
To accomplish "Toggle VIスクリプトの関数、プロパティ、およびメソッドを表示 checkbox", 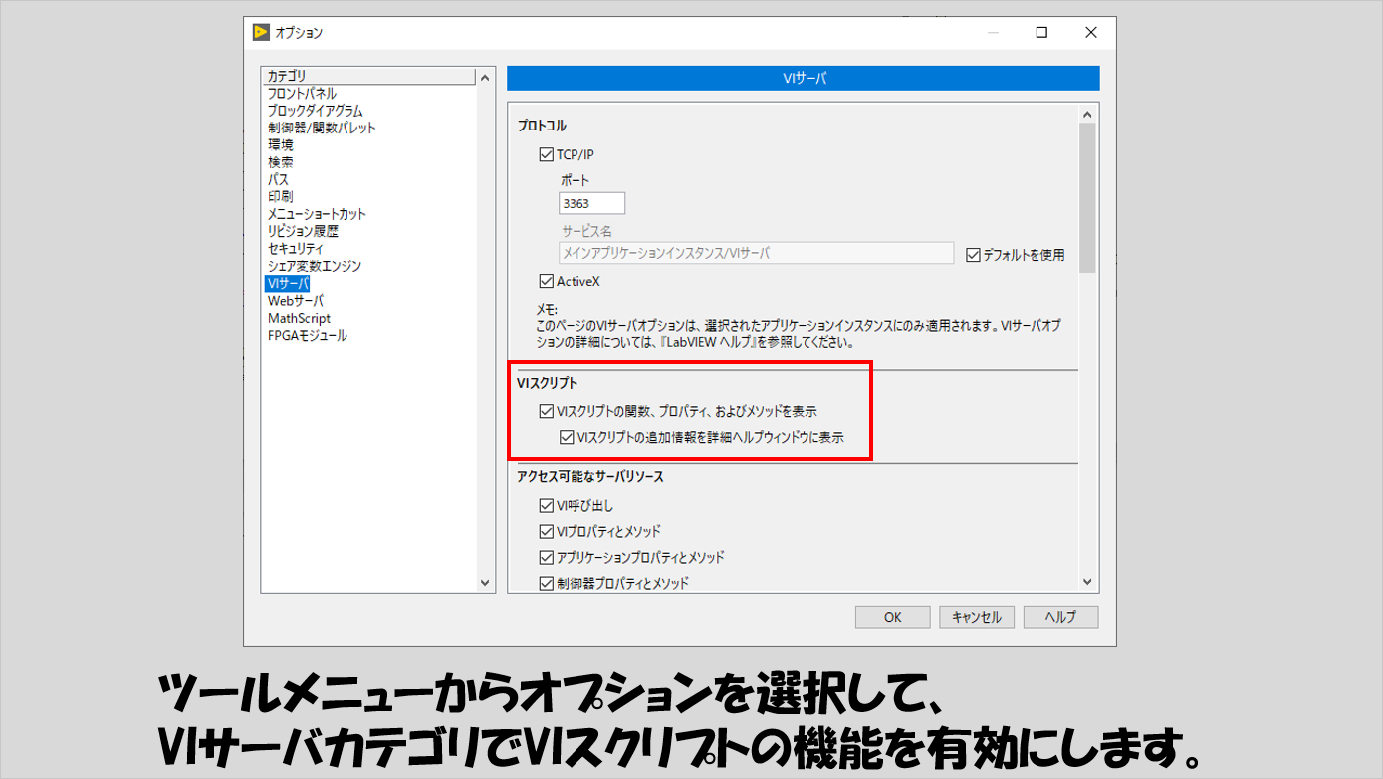I will [x=546, y=411].
